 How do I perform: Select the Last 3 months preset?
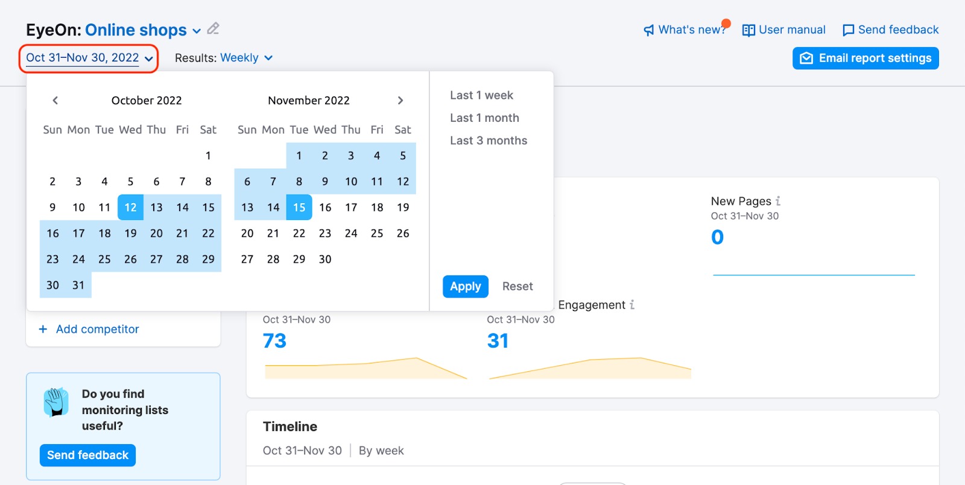pyautogui.click(x=488, y=140)
